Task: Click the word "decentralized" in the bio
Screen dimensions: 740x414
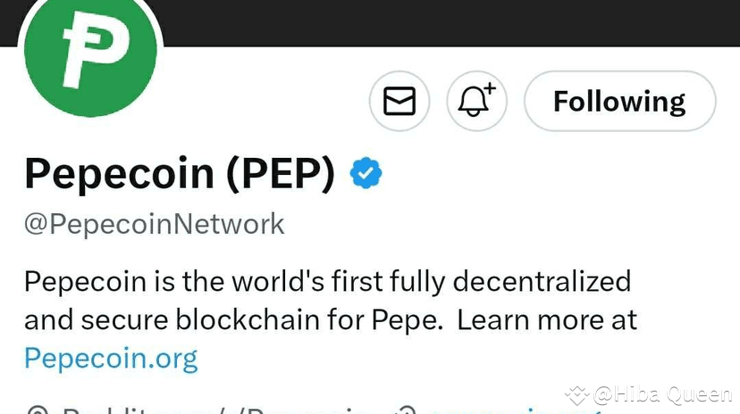Action: point(542,281)
